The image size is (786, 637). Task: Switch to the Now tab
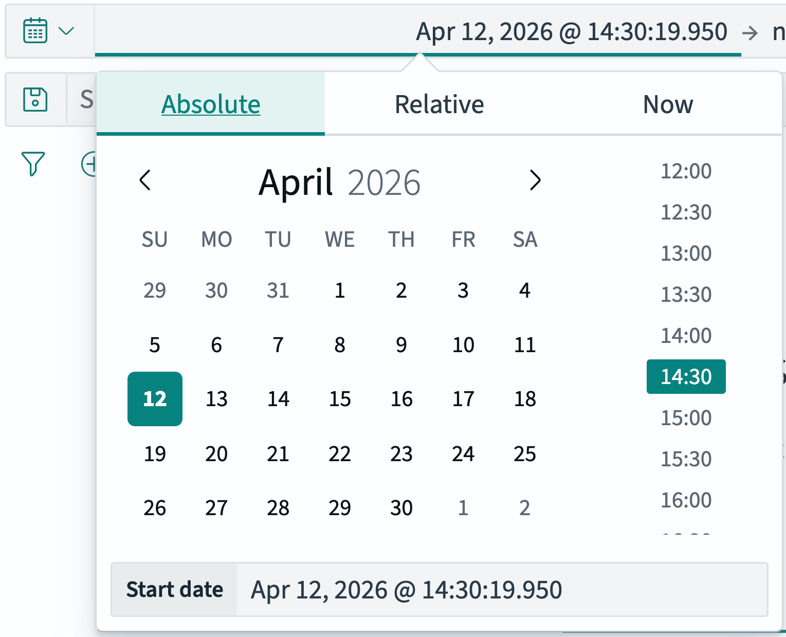click(668, 104)
